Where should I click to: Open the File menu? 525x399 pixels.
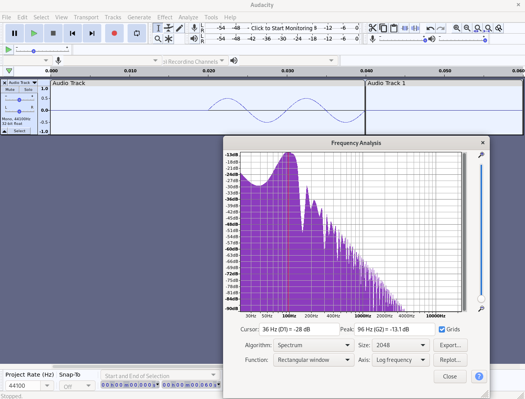(7, 17)
